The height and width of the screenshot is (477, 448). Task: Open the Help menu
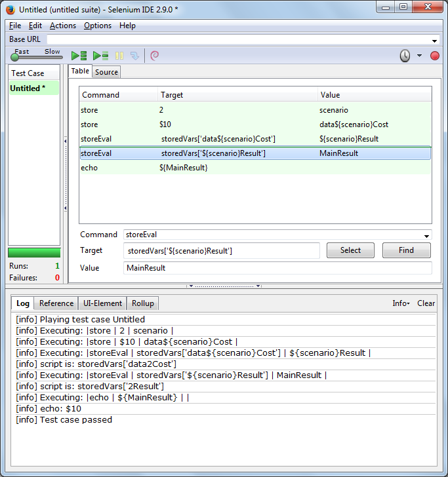point(127,26)
